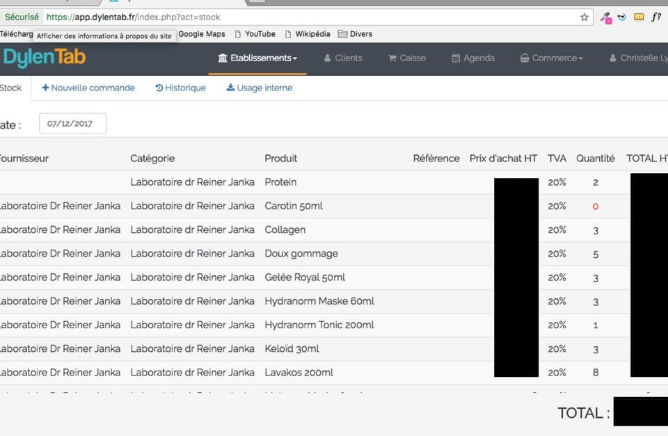Image resolution: width=668 pixels, height=436 pixels.
Task: Click the color picker extension icon
Action: point(606,17)
